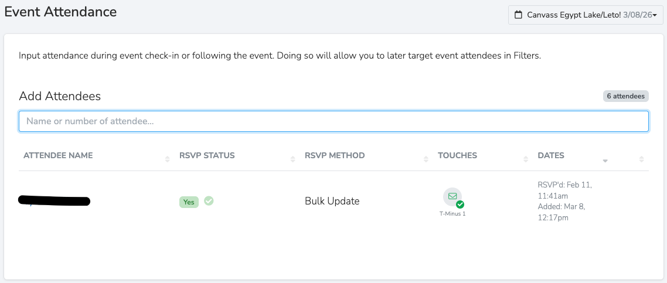Sort by RSVP Method arrows icon
Image resolution: width=667 pixels, height=283 pixels.
tap(426, 159)
